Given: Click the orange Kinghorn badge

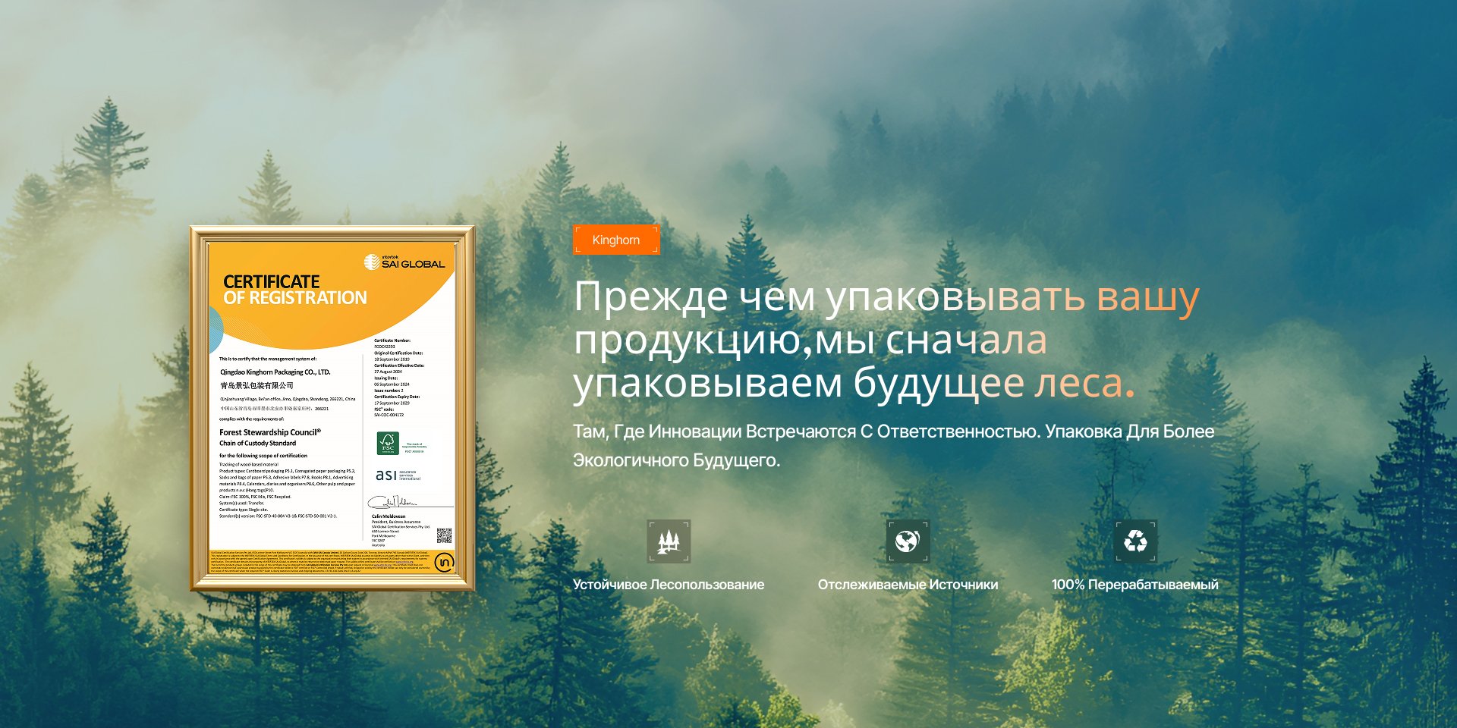Looking at the screenshot, I should pyautogui.click(x=616, y=240).
